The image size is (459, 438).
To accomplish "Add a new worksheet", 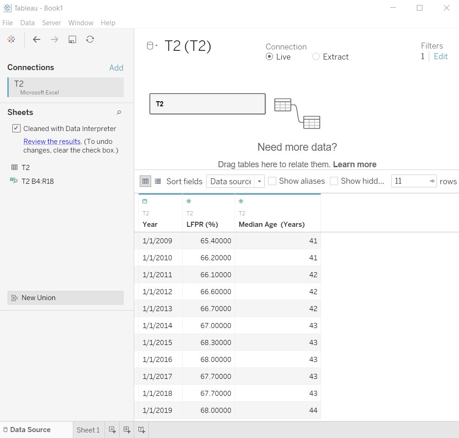I will click(112, 430).
